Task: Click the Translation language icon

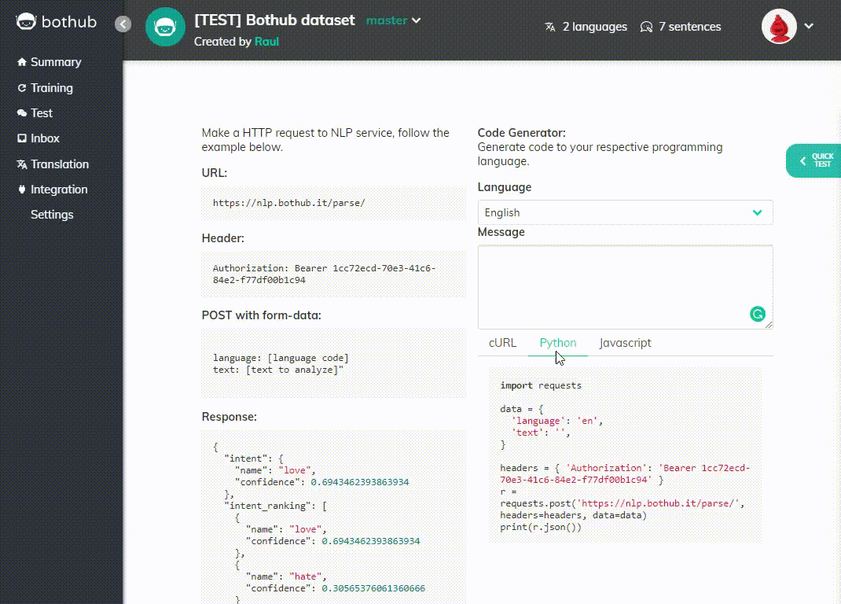Action: [22, 164]
